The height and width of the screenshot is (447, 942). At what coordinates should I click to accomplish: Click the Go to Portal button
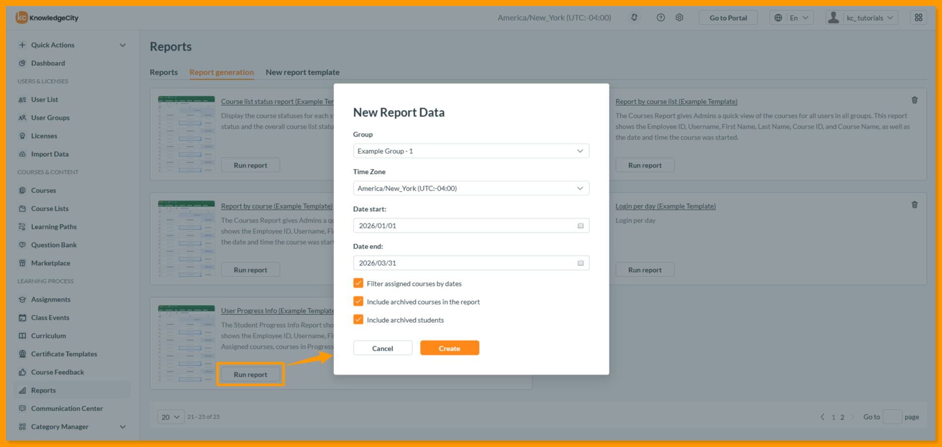(728, 18)
